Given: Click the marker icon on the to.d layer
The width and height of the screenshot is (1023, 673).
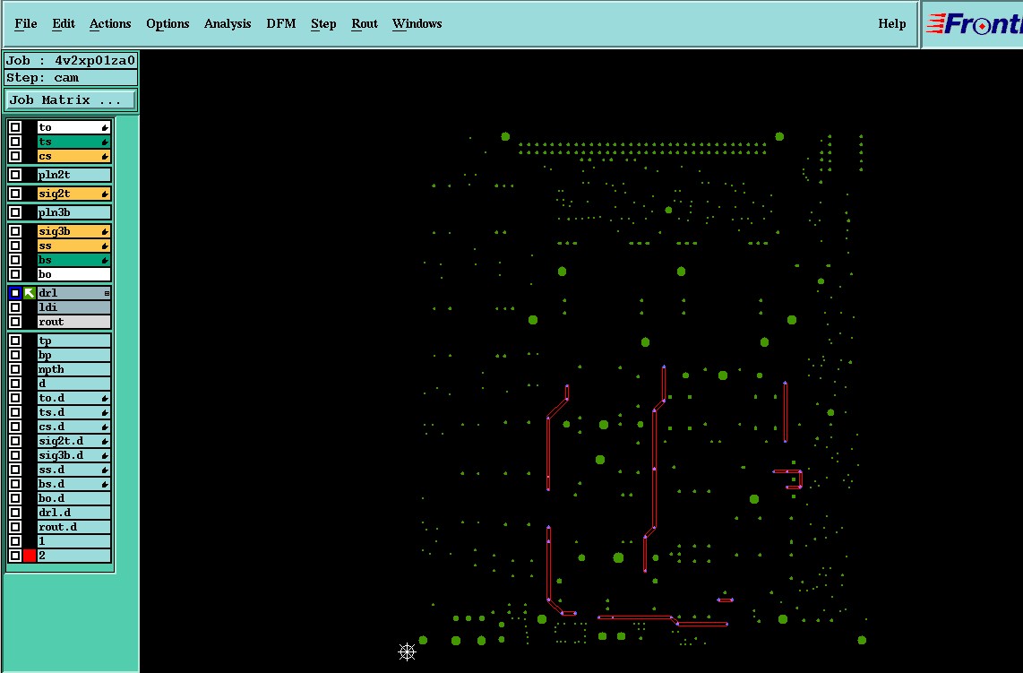Looking at the screenshot, I should point(105,398).
